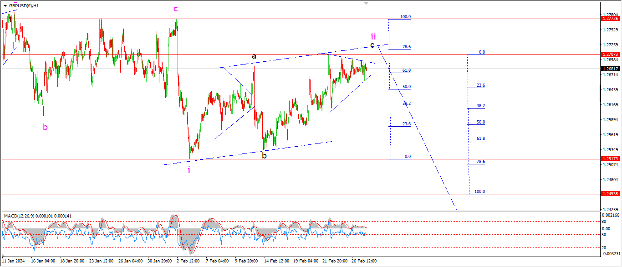Viewport: 622px width, 267px height.
Task: Select pink 'b' label near 16 Jan
Action: (45, 127)
